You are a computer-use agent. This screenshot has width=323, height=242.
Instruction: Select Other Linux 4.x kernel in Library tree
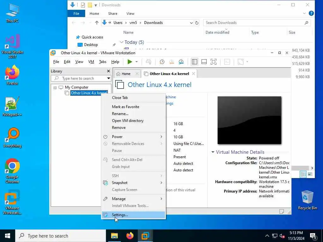[89, 93]
